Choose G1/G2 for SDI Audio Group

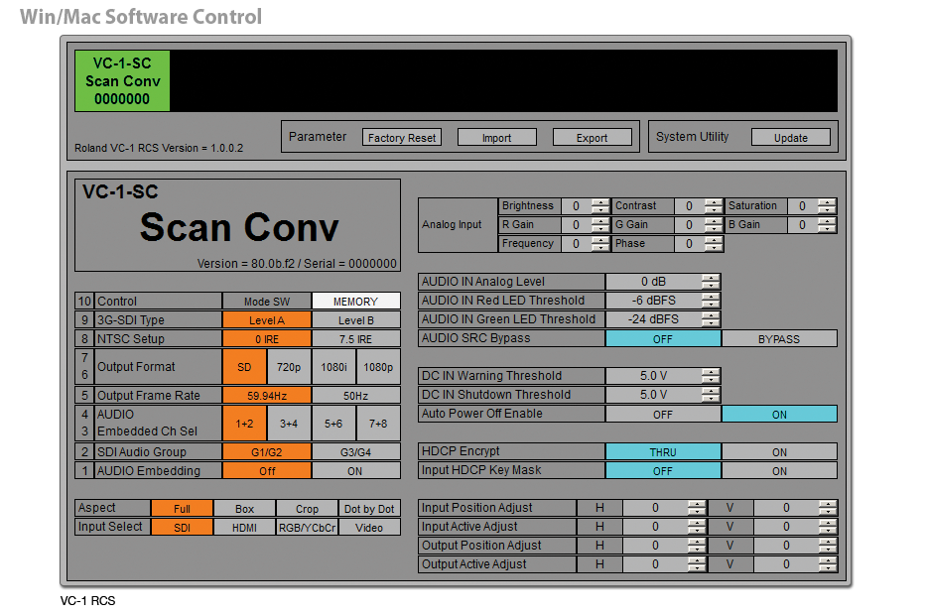point(267,451)
